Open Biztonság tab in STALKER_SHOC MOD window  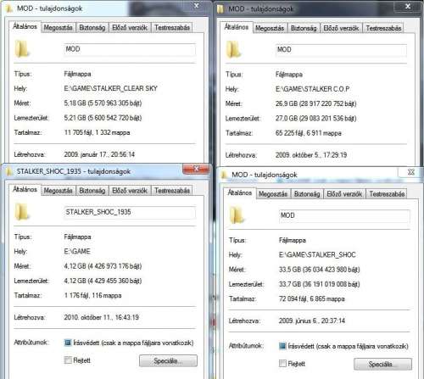click(x=307, y=194)
